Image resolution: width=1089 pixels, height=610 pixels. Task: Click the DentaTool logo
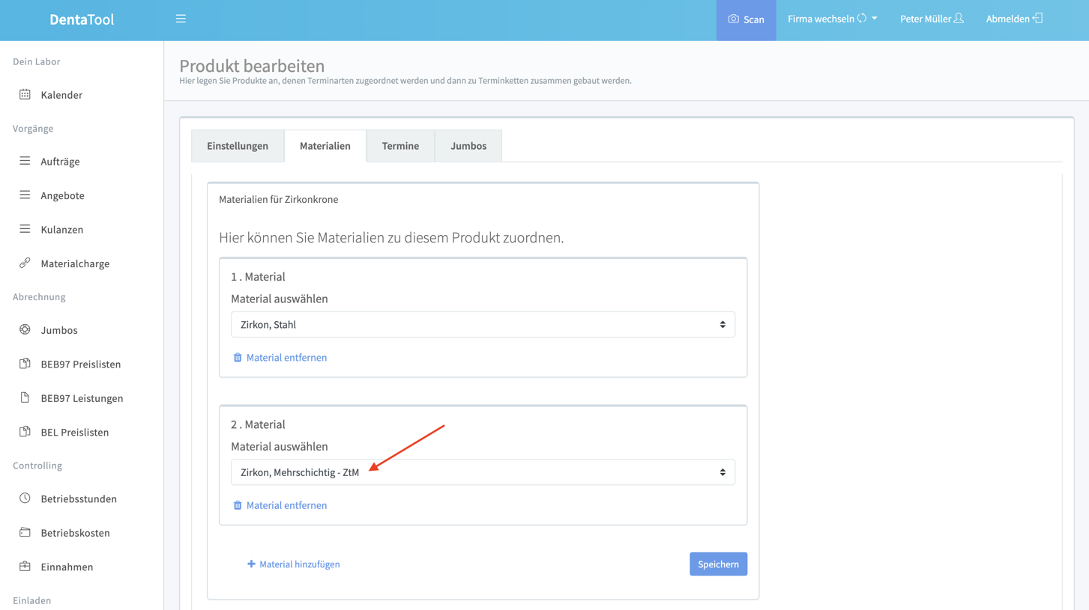82,19
